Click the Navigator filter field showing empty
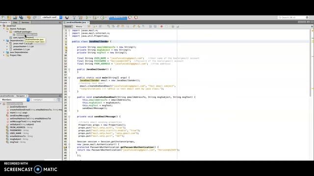 (x=44, y=100)
